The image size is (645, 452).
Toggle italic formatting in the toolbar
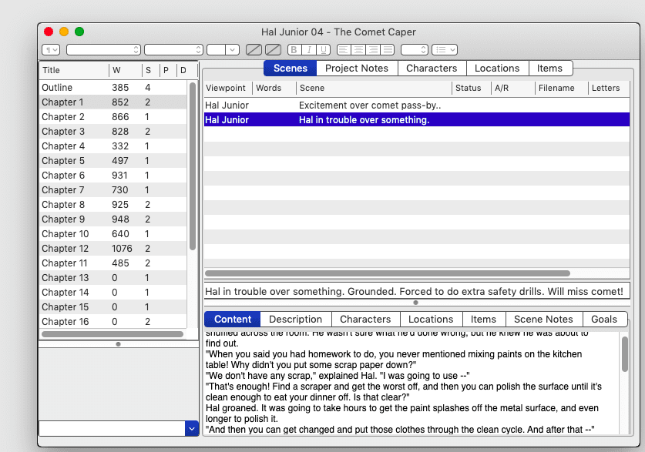pos(309,49)
